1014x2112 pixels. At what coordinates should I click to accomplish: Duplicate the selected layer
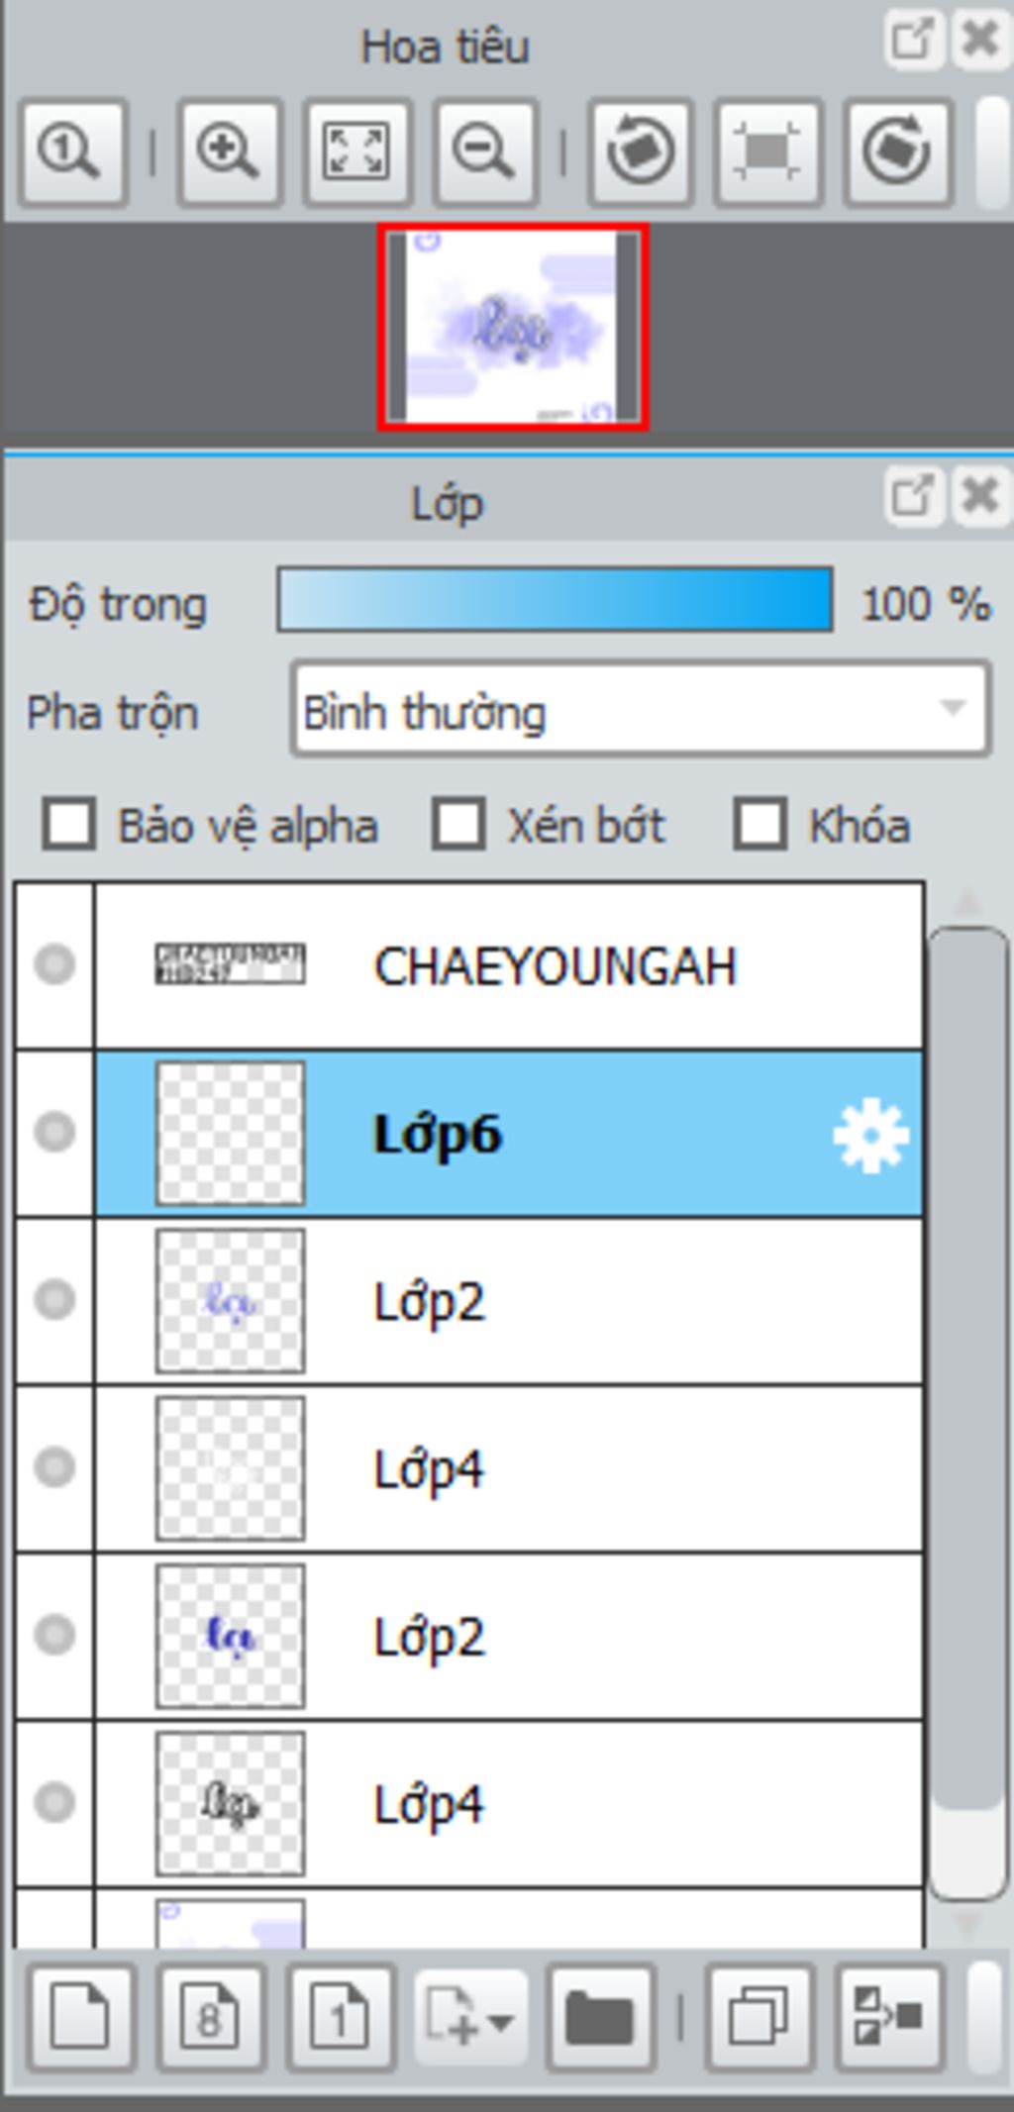(x=759, y=2017)
